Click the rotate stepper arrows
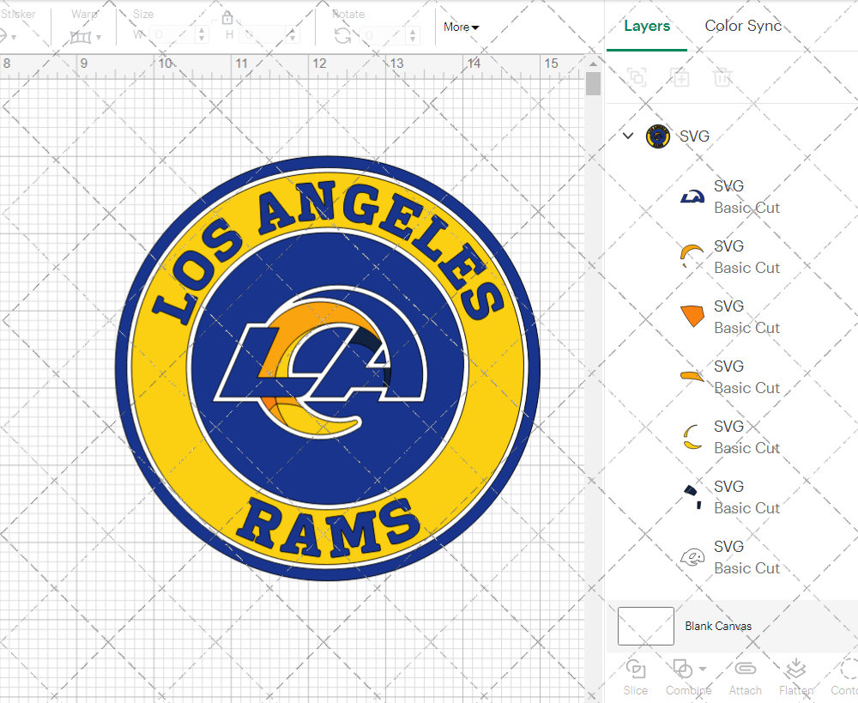This screenshot has width=858, height=703. [x=414, y=35]
